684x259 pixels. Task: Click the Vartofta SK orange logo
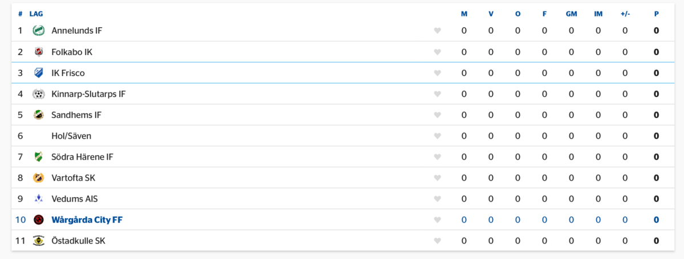38,178
